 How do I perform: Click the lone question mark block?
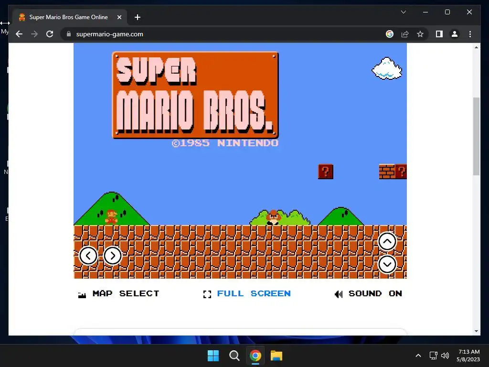pyautogui.click(x=326, y=172)
